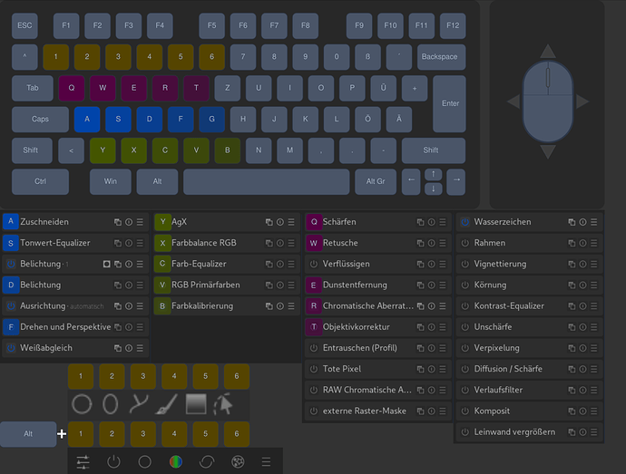Select the ellipse mask shape icon
626x474 pixels.
click(x=111, y=403)
